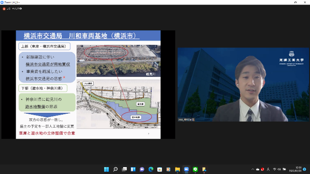Screen dimensions: 310x174
Task: Click the university logo in video
Action: click(292, 59)
